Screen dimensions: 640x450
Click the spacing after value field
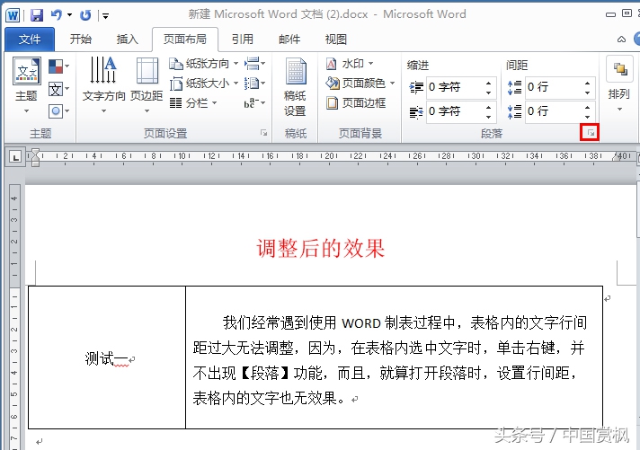(x=553, y=111)
